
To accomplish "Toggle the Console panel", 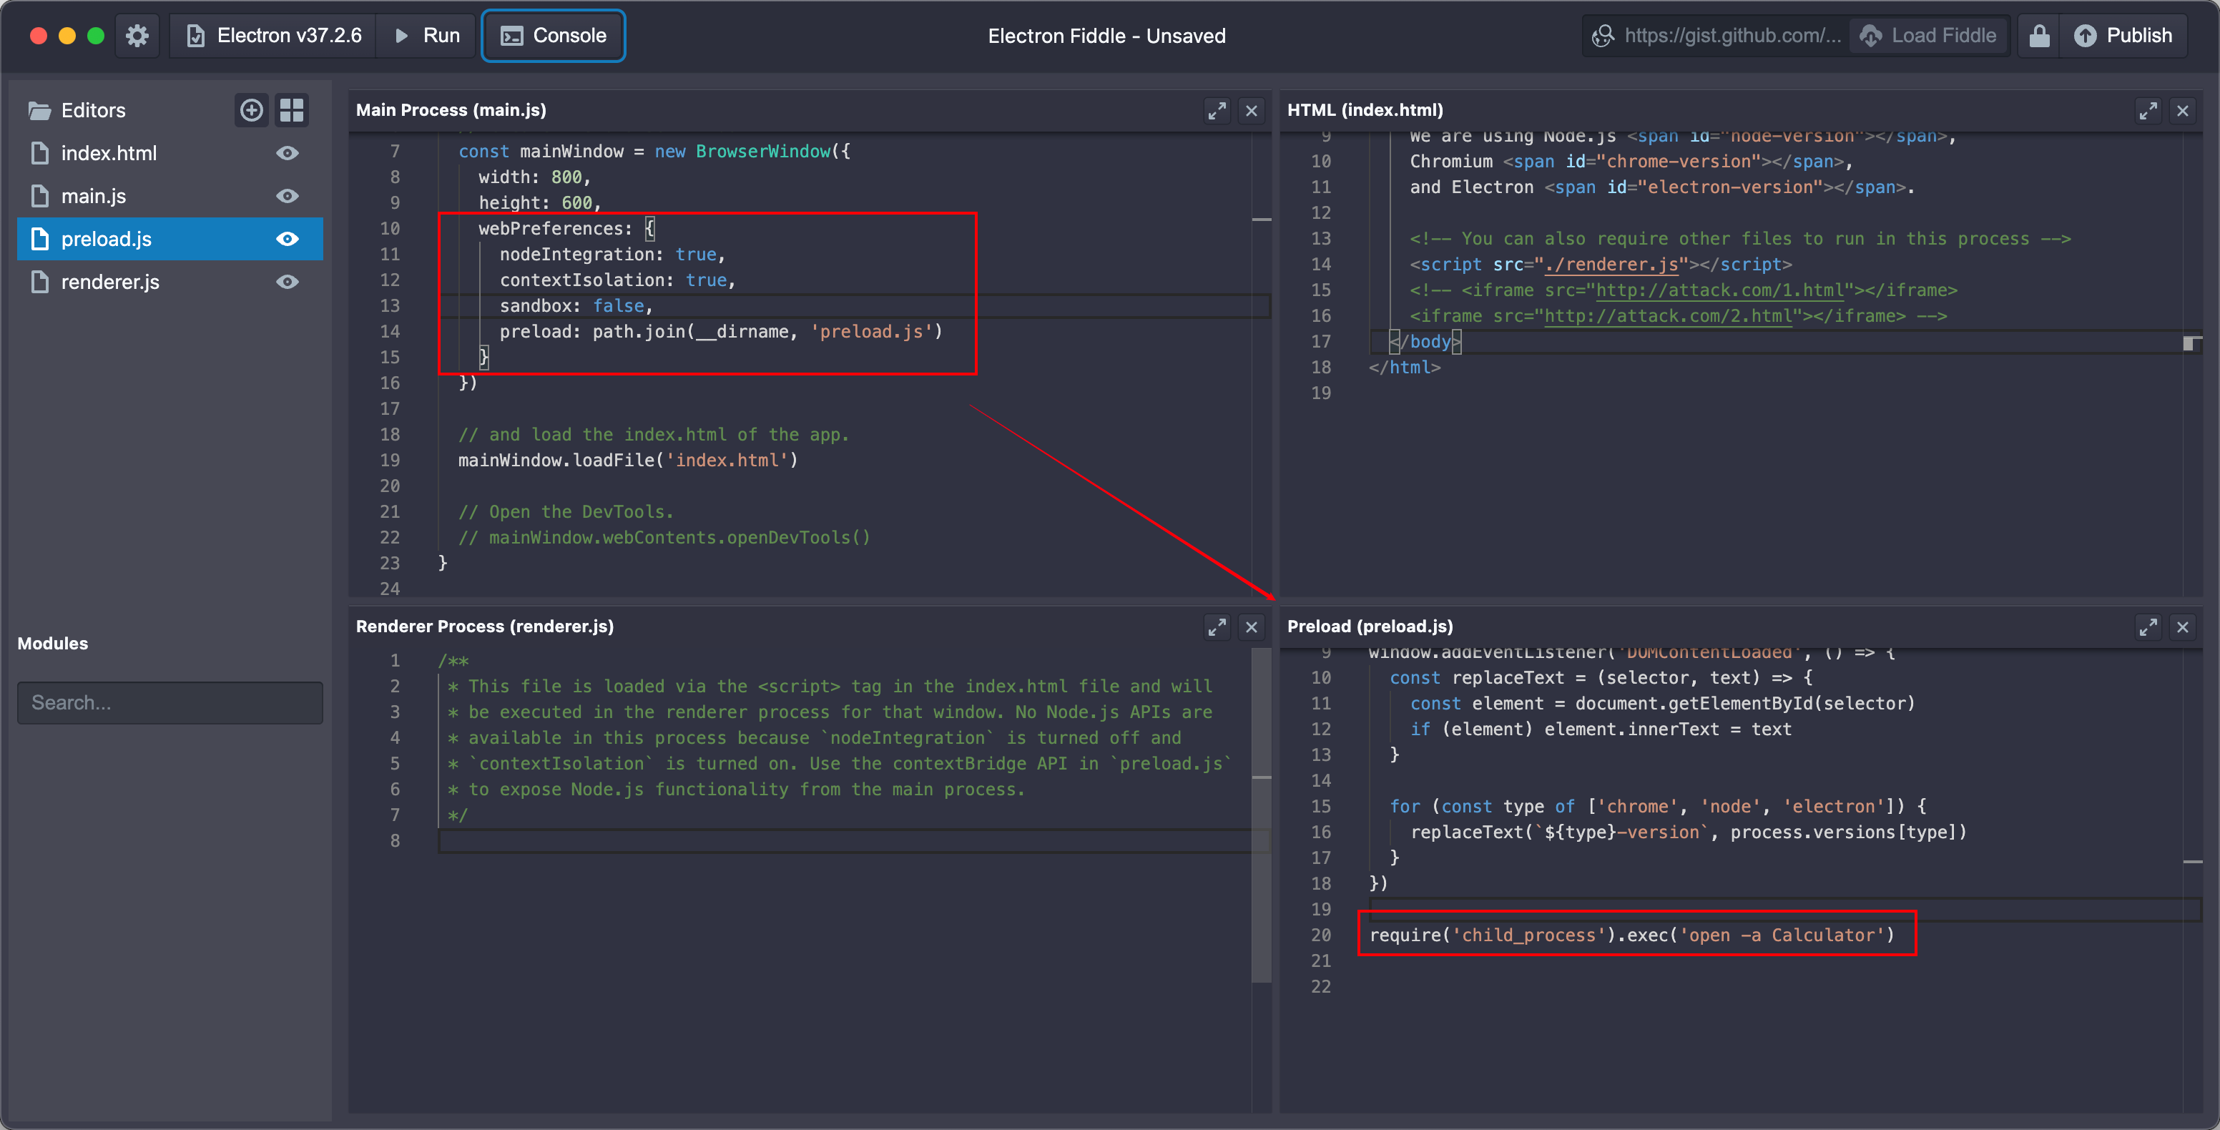I will 554,35.
